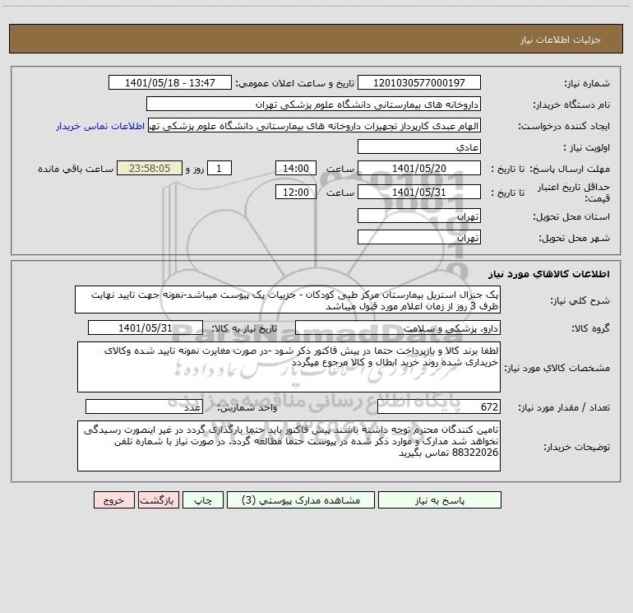Click the واحد شمارش field showing عدد
The width and height of the screenshot is (633, 613).
[144, 406]
